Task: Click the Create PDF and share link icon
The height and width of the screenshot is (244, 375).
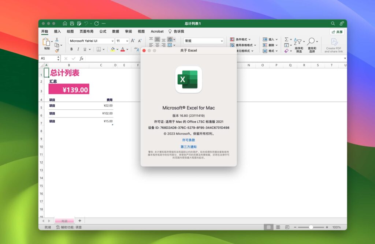Action: (334, 43)
